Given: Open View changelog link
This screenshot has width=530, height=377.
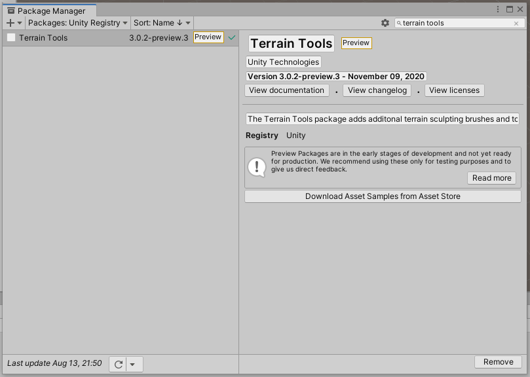Looking at the screenshot, I should [x=377, y=90].
